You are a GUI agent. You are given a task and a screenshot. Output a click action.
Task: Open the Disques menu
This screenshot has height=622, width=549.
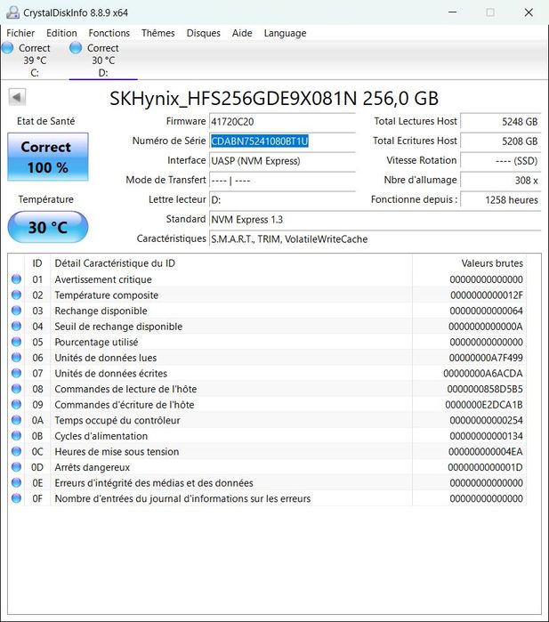(203, 33)
